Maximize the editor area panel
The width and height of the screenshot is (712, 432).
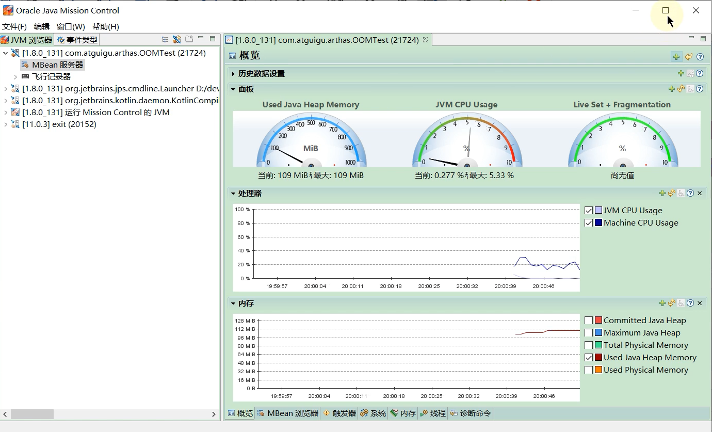coord(703,39)
